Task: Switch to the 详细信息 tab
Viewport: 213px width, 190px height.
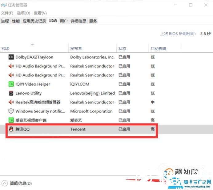Action: click(78, 21)
